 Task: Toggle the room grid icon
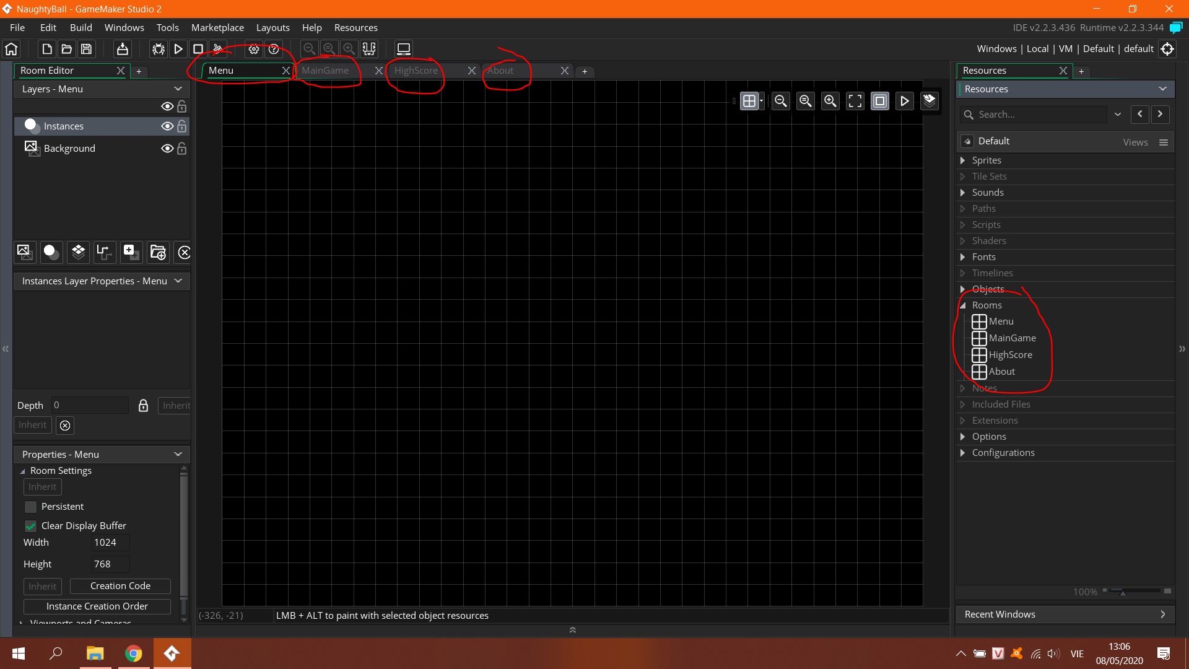click(x=749, y=101)
